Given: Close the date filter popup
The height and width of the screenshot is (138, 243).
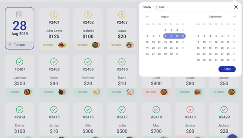Looking at the screenshot, I should coord(236,7).
